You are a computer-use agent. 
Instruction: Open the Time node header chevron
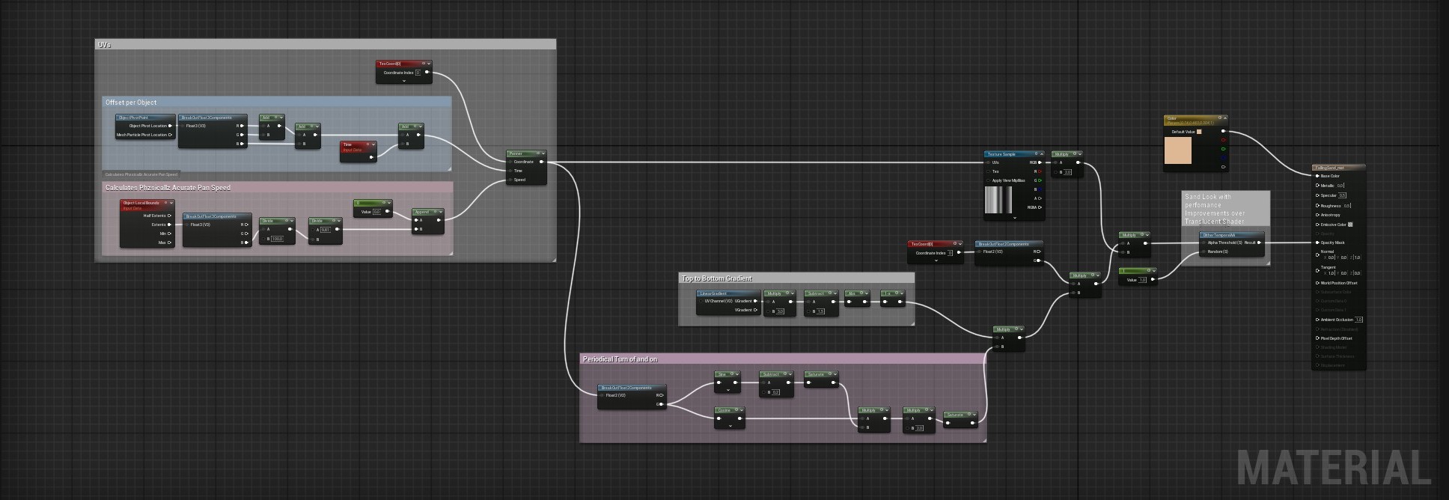[x=373, y=144]
